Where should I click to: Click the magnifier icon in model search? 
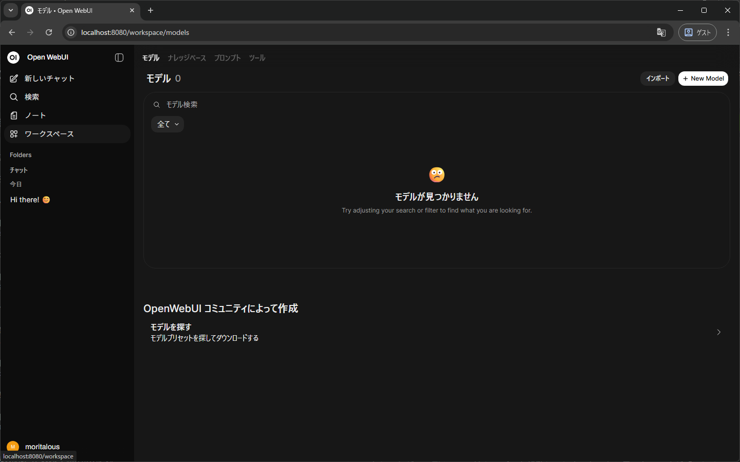click(157, 105)
